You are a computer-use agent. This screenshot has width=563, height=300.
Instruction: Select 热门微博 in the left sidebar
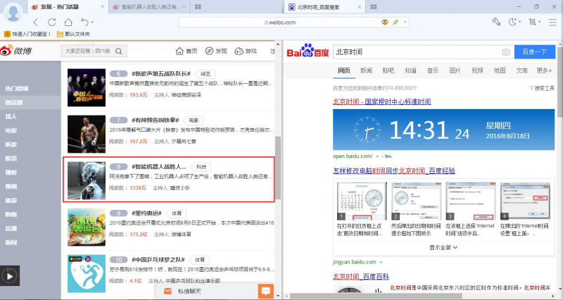pyautogui.click(x=16, y=88)
